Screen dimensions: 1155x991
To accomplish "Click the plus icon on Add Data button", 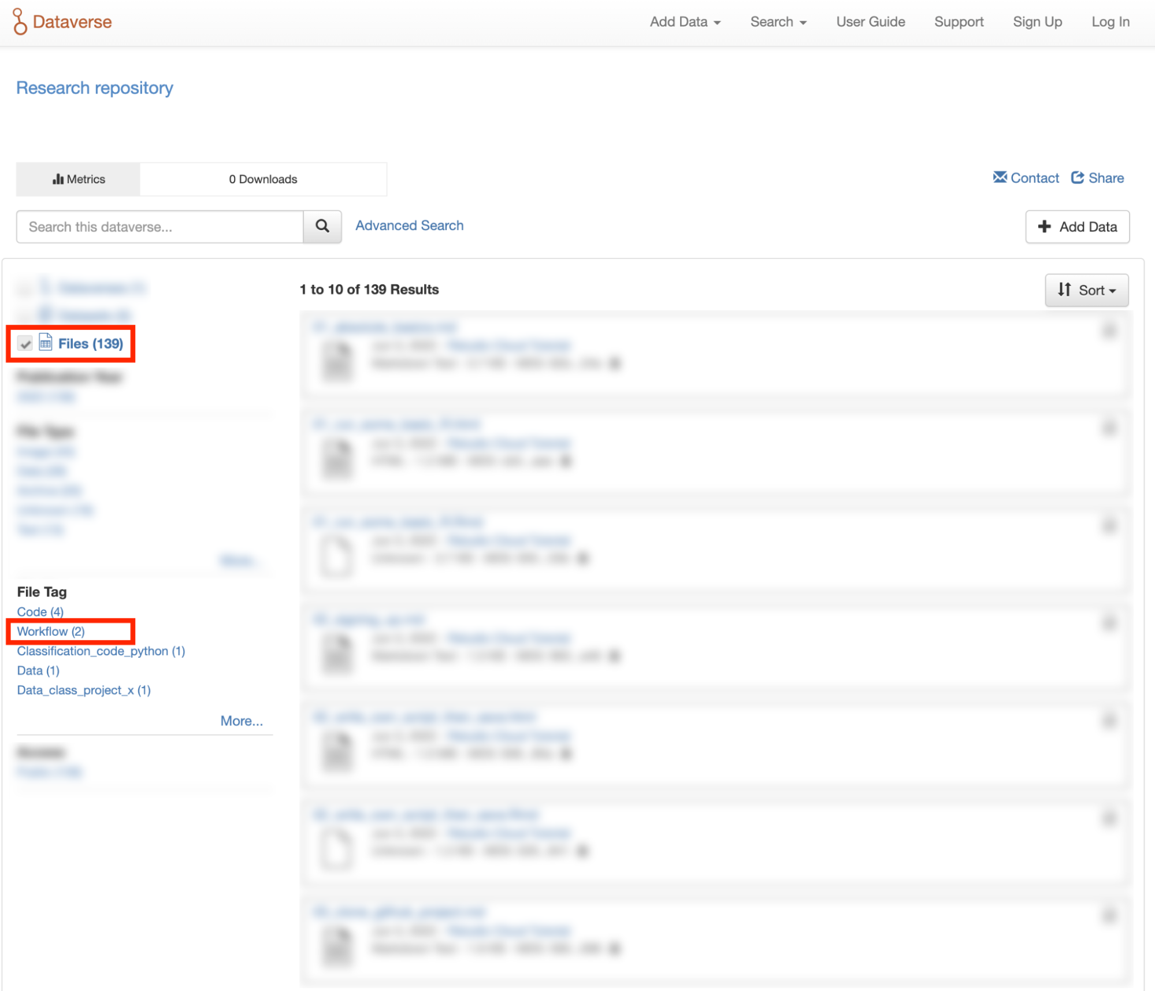I will (1044, 227).
